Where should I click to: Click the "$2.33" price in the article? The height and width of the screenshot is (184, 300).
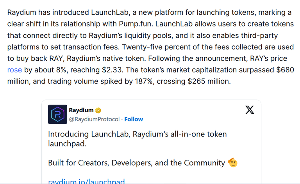[112, 70]
